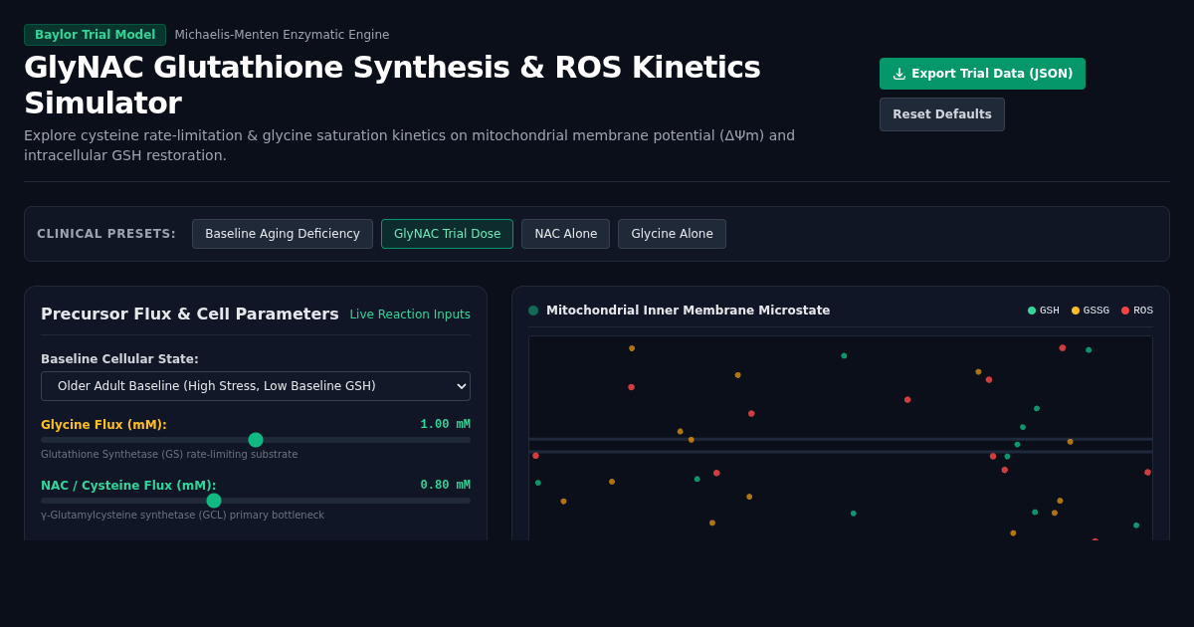The image size is (1194, 627).
Task: Click Reset Defaults button
Action: [942, 114]
